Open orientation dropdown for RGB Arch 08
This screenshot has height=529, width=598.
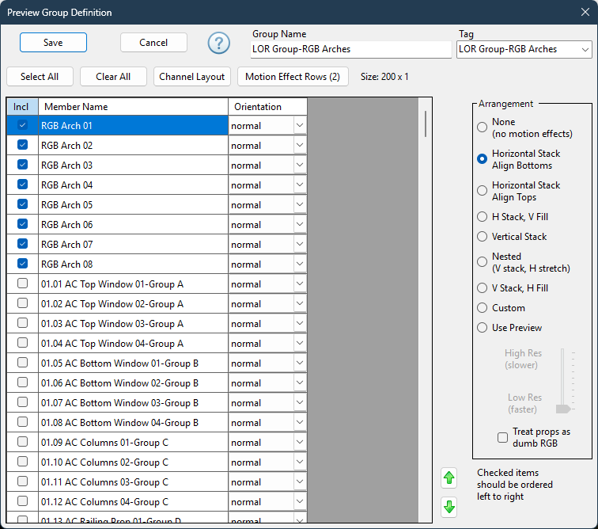(x=300, y=264)
